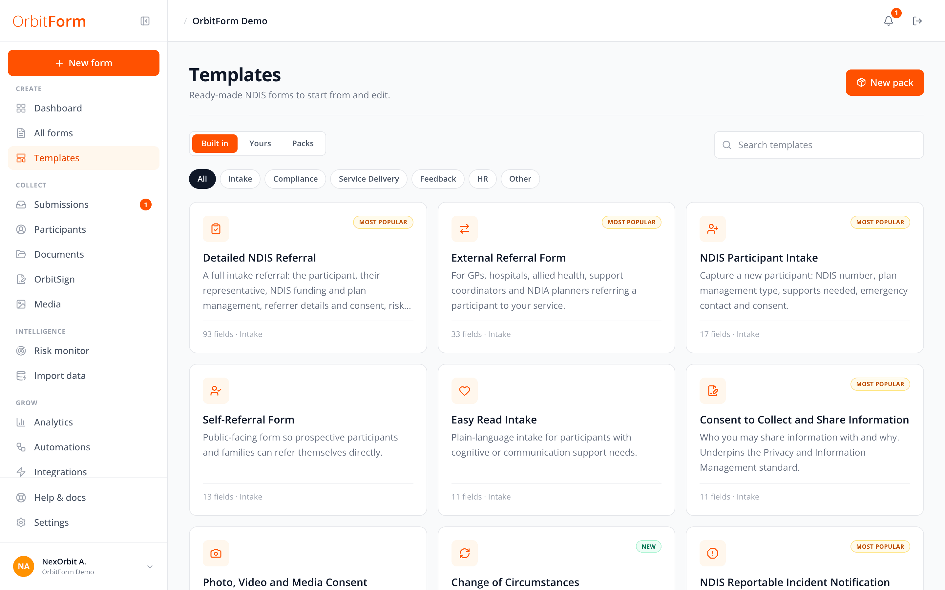
Task: Filter templates by Feedback
Action: pos(438,179)
